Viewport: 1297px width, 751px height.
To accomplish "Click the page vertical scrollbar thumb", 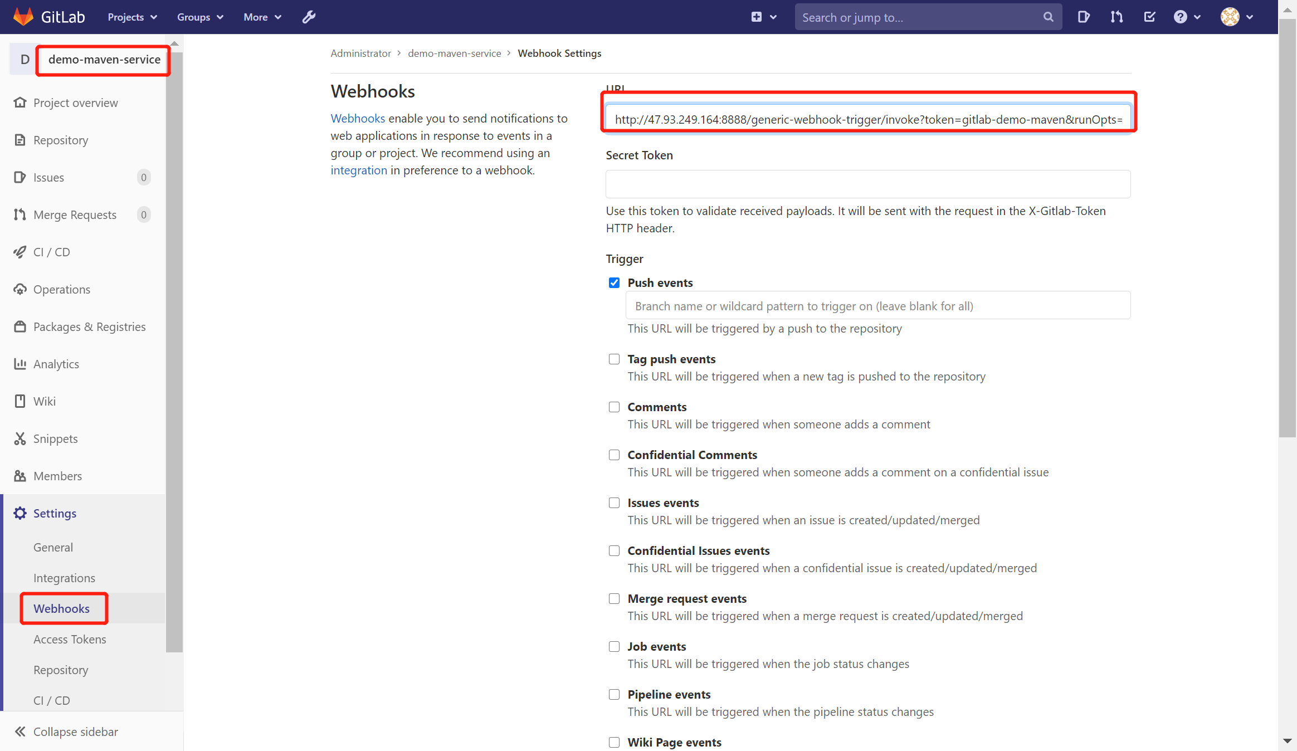I will pos(1287,228).
